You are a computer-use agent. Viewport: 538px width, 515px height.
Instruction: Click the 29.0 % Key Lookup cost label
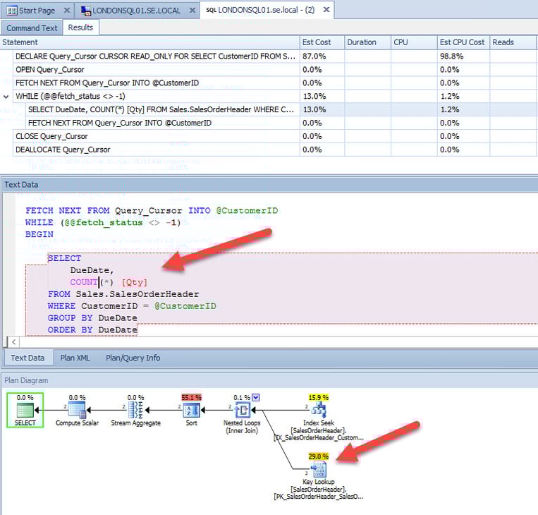coord(319,456)
